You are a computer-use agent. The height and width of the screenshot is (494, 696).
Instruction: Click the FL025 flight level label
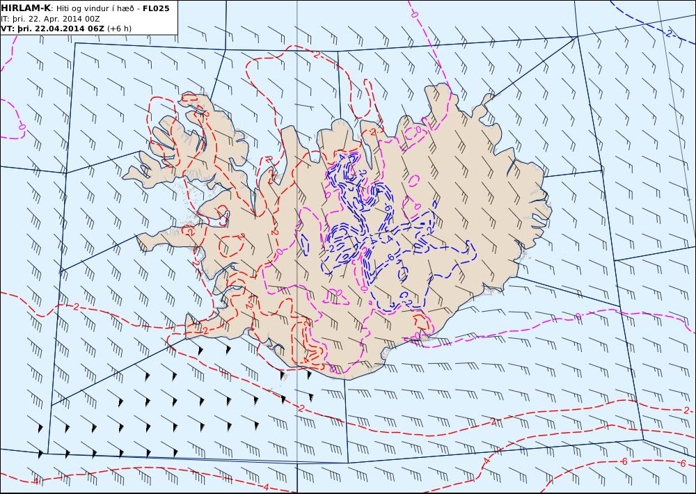tap(156, 8)
